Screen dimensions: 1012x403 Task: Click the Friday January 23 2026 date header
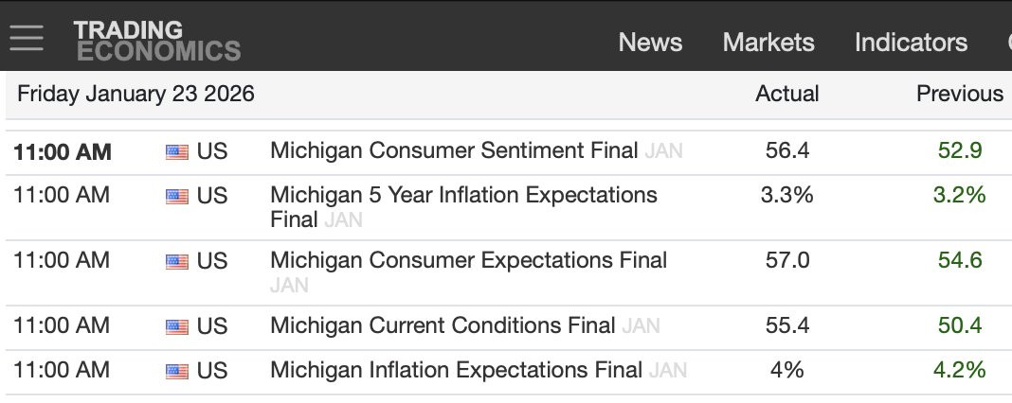[x=136, y=94]
